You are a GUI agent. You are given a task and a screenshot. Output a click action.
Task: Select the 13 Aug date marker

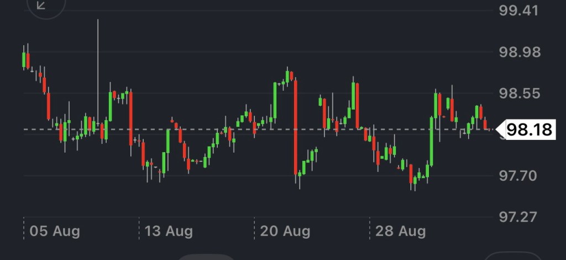168,230
